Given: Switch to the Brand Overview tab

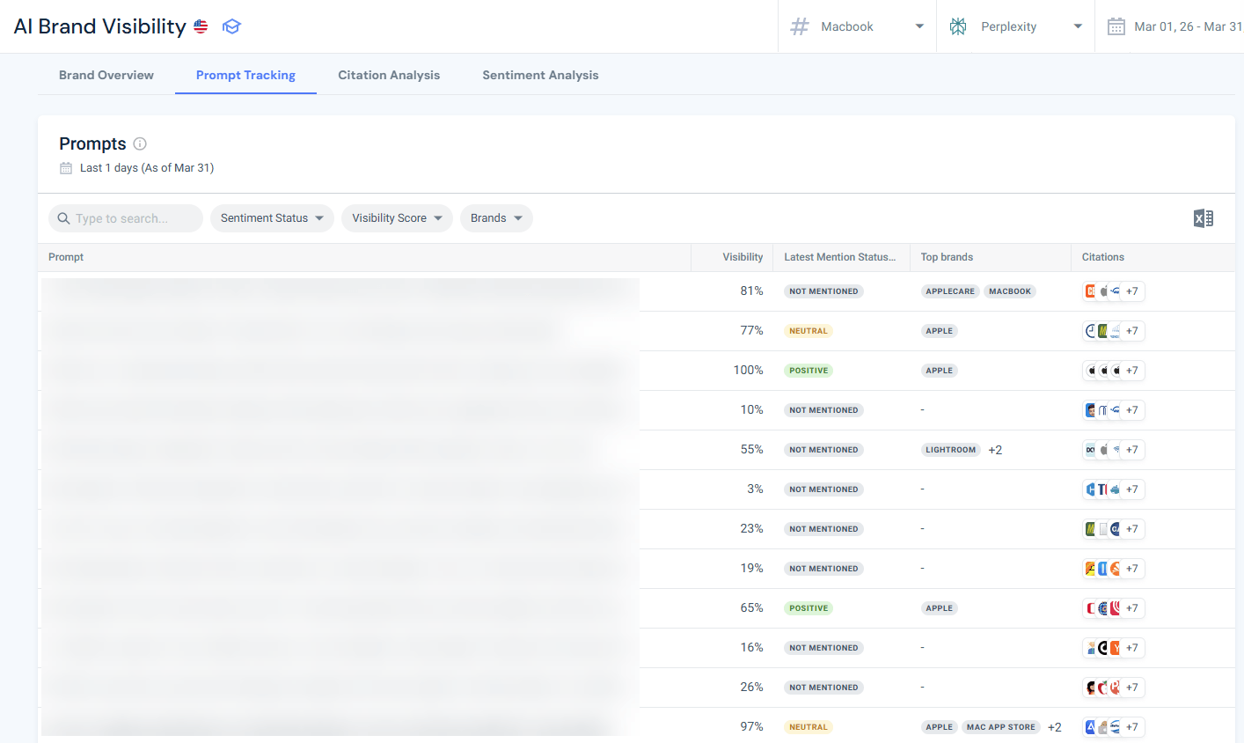Looking at the screenshot, I should (106, 75).
